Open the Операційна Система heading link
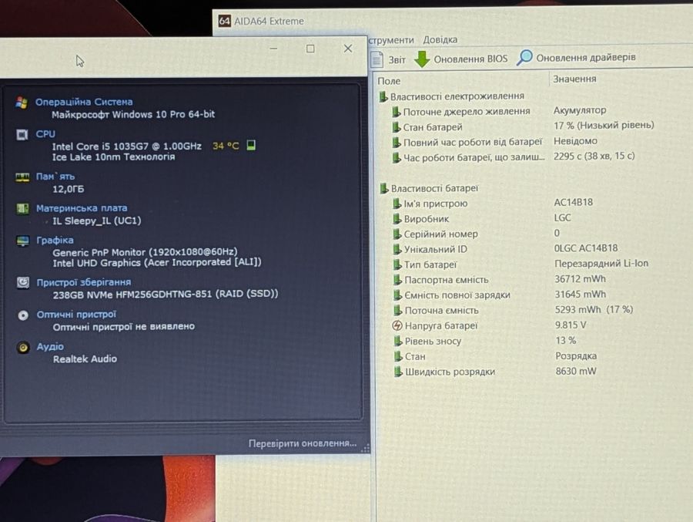Viewport: 693px width, 522px height. (x=84, y=102)
